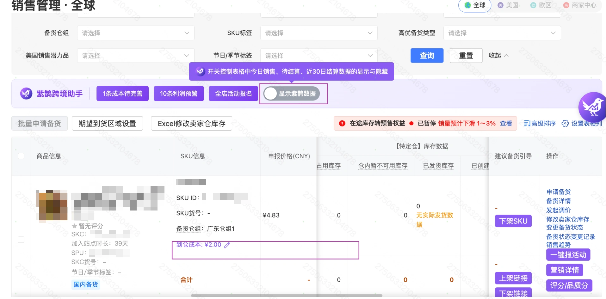Click the 10条利润预警 button
The height and width of the screenshot is (299, 606).
click(179, 94)
